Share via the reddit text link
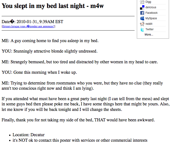The height and width of the screenshot is (145, 173). click(x=149, y=24)
